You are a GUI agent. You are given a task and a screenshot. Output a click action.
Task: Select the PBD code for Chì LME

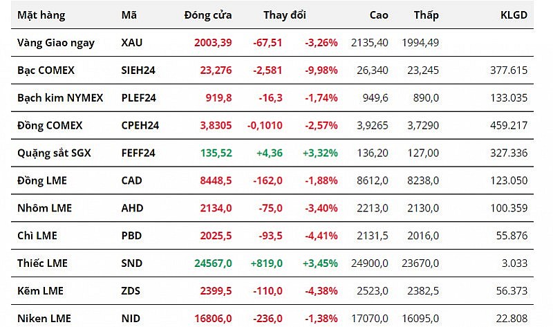pos(131,236)
